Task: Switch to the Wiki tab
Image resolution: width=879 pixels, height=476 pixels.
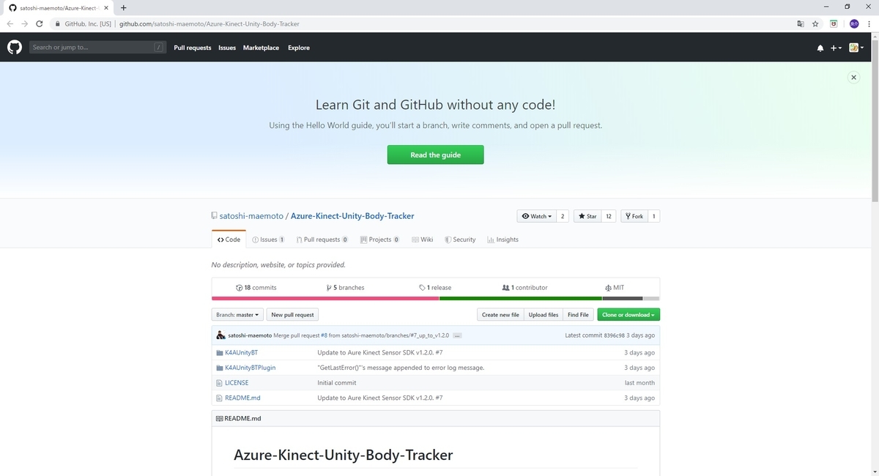Action: 423,239
